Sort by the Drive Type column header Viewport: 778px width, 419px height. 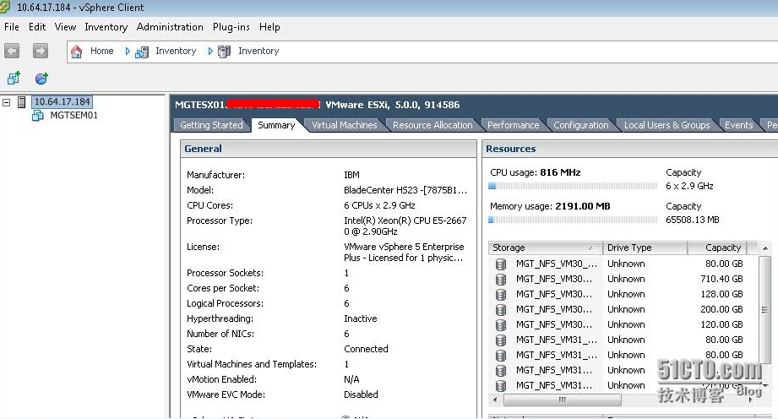tap(645, 248)
